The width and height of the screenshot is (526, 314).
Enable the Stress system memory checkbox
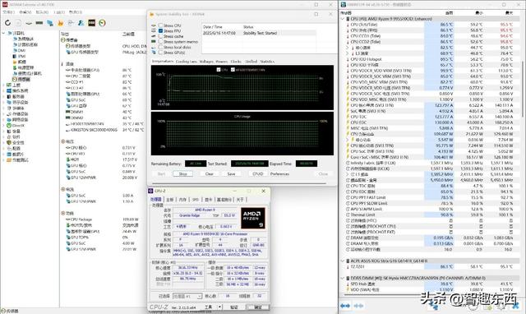tap(161, 42)
